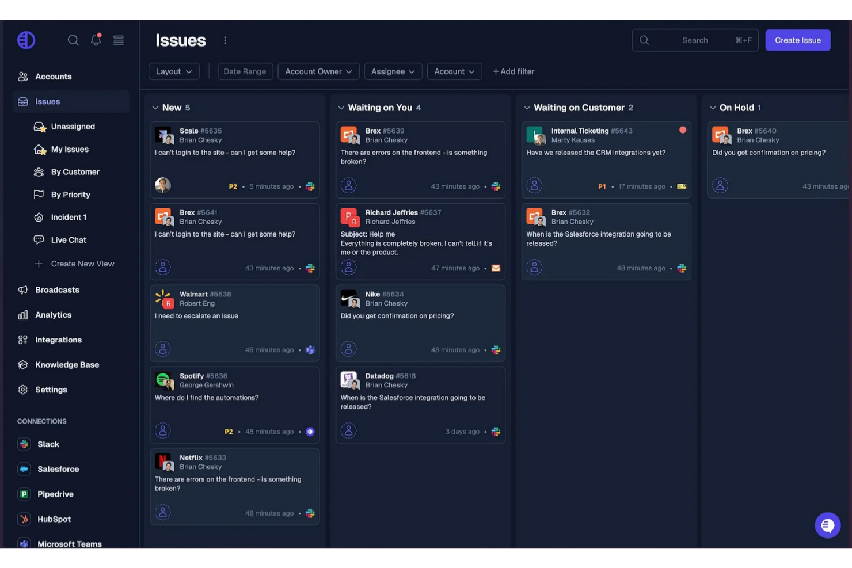
Task: Toggle sidebar list-menu icon
Action: coord(119,40)
